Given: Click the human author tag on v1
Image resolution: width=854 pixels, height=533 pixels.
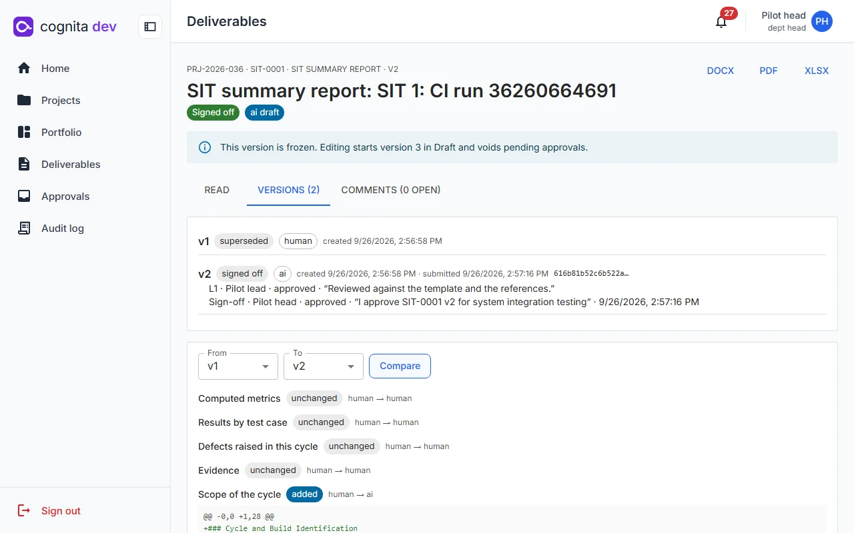Looking at the screenshot, I should click(298, 241).
